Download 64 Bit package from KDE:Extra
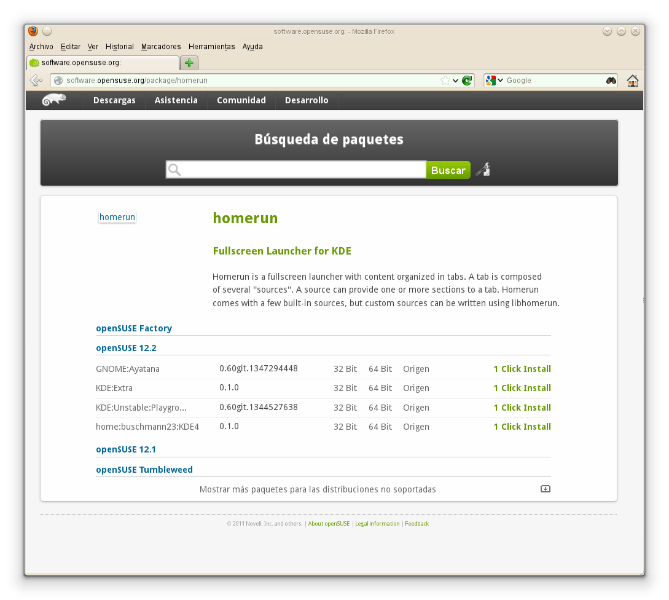Viewport: 669px width, 600px height. tap(380, 388)
